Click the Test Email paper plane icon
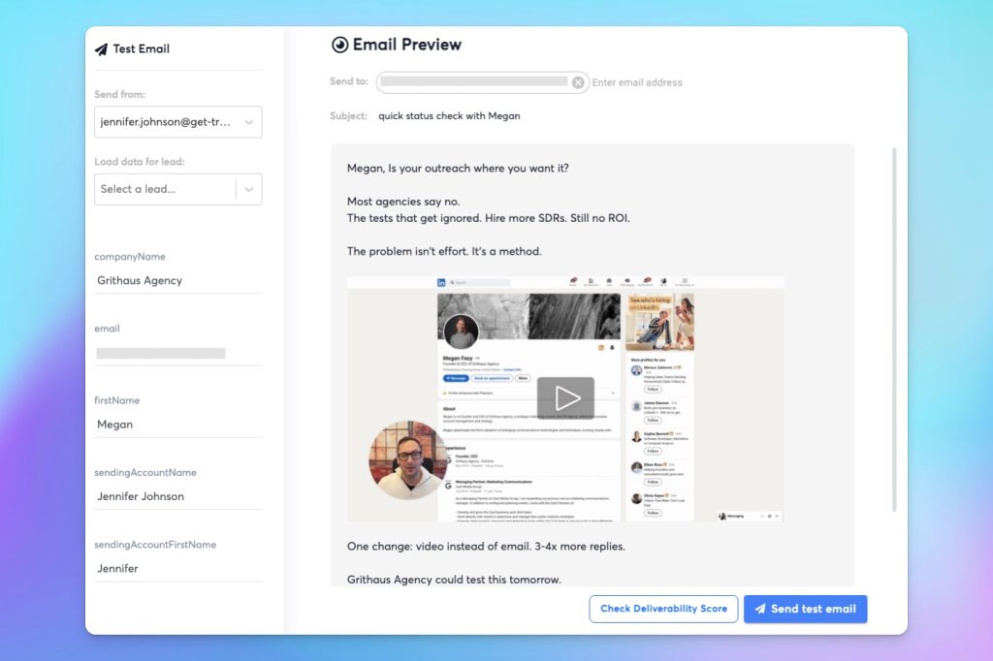993x661 pixels. (x=101, y=47)
